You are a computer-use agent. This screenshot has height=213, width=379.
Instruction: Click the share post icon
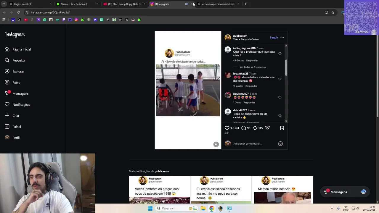click(267, 128)
